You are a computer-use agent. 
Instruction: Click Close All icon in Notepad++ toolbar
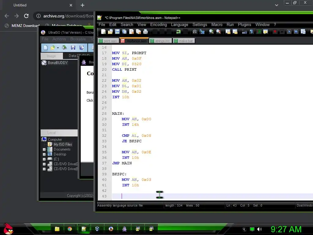tap(138, 32)
